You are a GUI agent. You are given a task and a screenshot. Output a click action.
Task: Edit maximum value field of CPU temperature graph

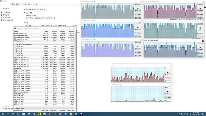pyautogui.click(x=168, y=68)
